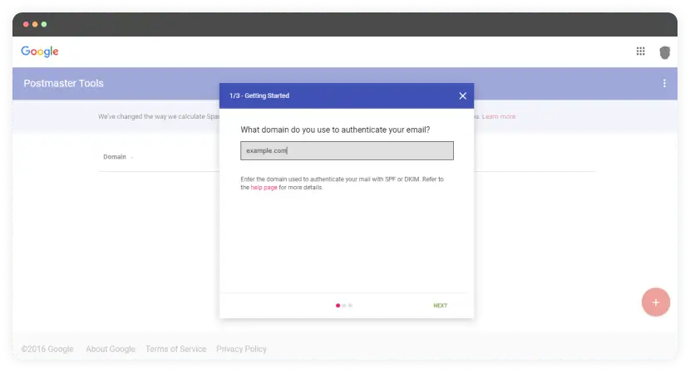Image resolution: width=690 pixels, height=372 pixels.
Task: Open the help page link
Action: 264,188
